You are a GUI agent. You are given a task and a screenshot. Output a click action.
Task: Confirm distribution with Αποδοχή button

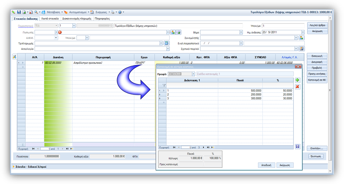click(266, 165)
